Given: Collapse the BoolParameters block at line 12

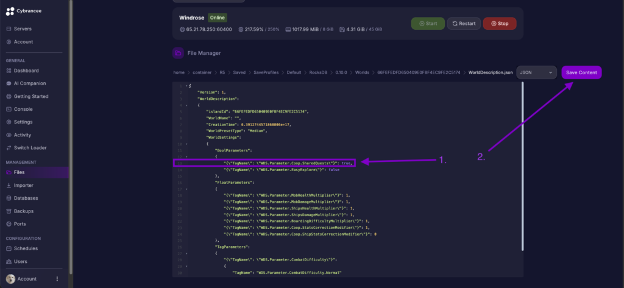Looking at the screenshot, I should (186, 156).
